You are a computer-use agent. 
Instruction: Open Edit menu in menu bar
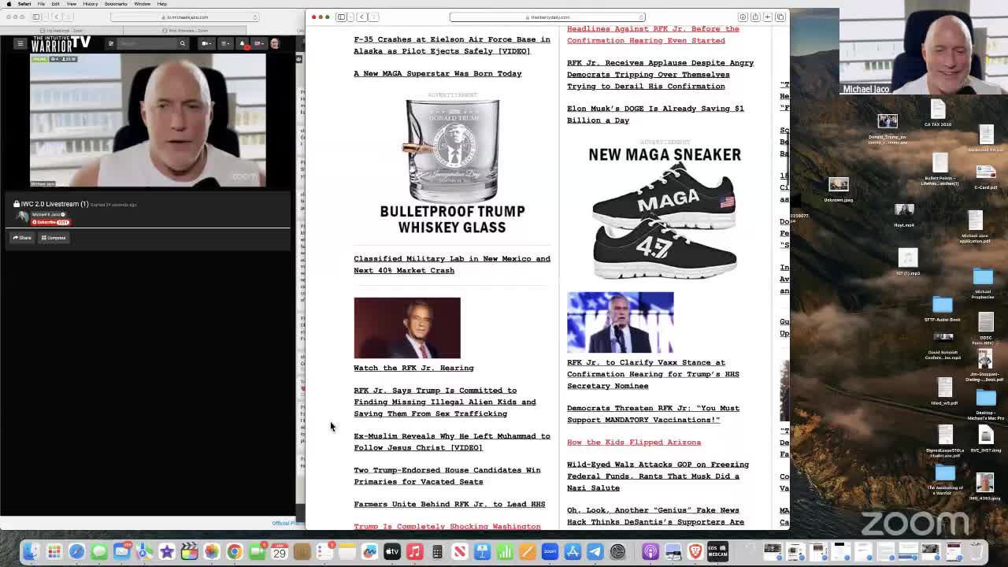tap(55, 4)
